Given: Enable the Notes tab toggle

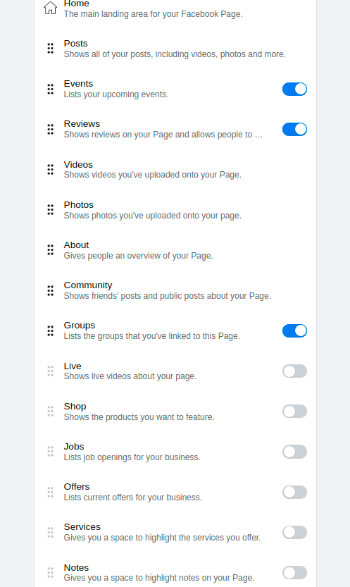Looking at the screenshot, I should tap(294, 572).
